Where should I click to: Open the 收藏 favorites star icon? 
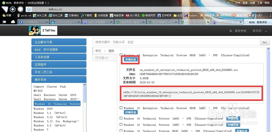[x=4, y=15]
